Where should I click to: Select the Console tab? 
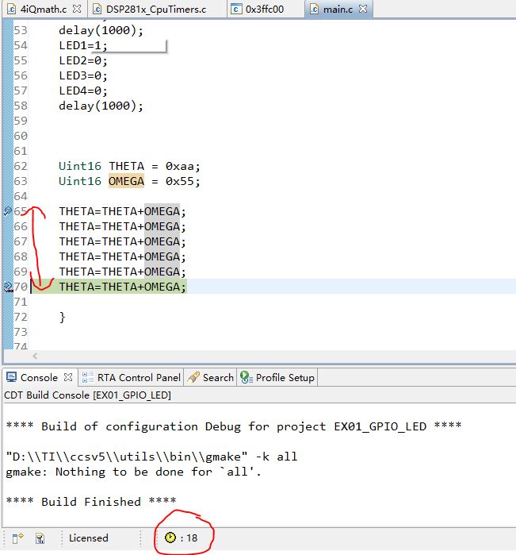(39, 378)
